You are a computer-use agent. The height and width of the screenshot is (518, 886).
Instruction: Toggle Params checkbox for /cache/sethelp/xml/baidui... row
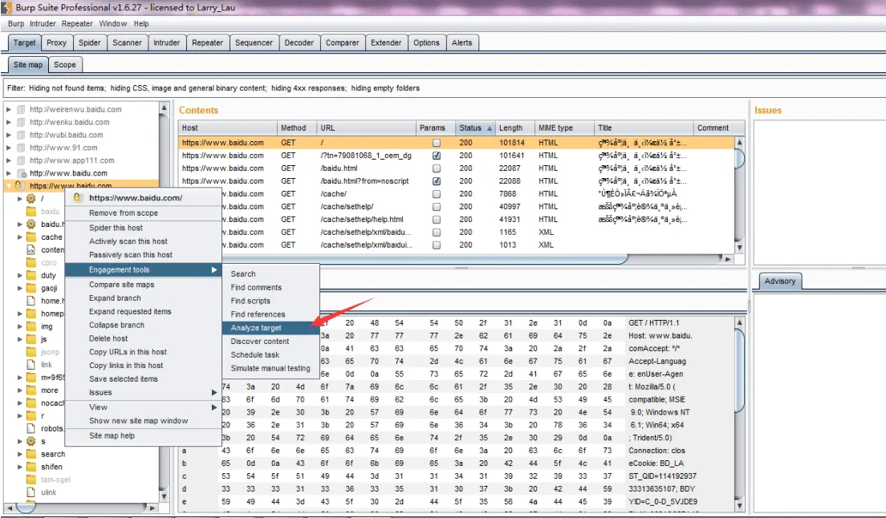(437, 245)
